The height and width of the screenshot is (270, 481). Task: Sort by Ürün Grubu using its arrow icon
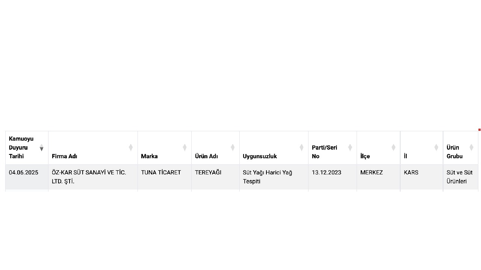[x=471, y=147]
